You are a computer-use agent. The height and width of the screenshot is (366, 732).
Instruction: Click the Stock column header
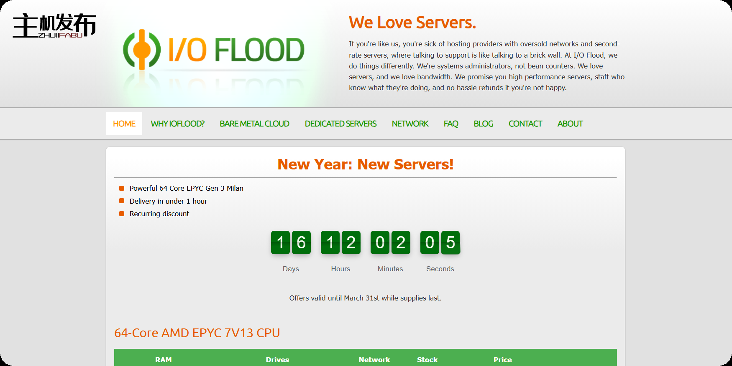[427, 360]
